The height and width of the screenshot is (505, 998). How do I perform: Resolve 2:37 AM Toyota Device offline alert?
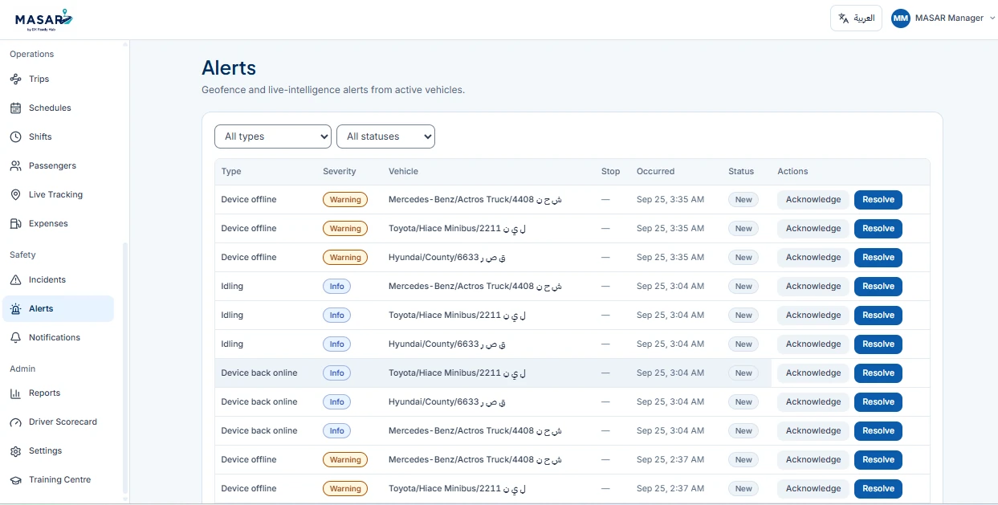tap(878, 489)
